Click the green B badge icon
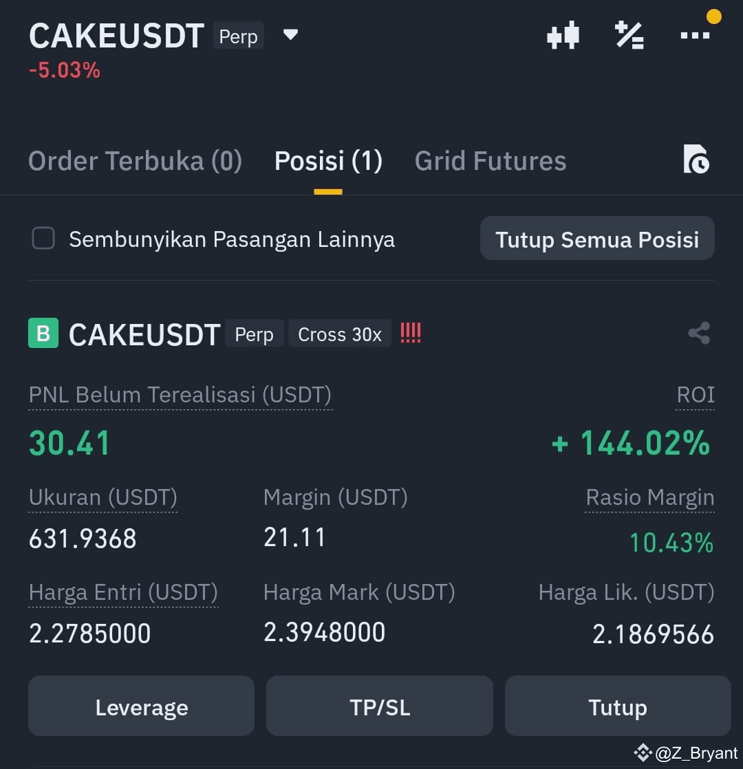743x769 pixels. [43, 333]
